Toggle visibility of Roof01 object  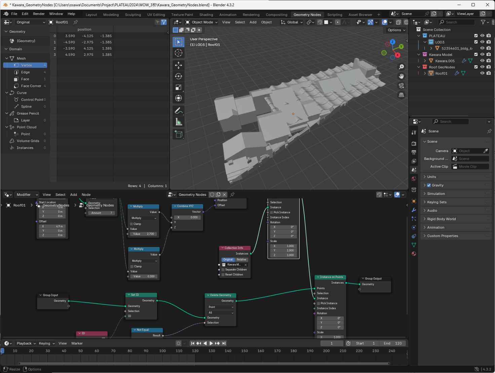(482, 73)
